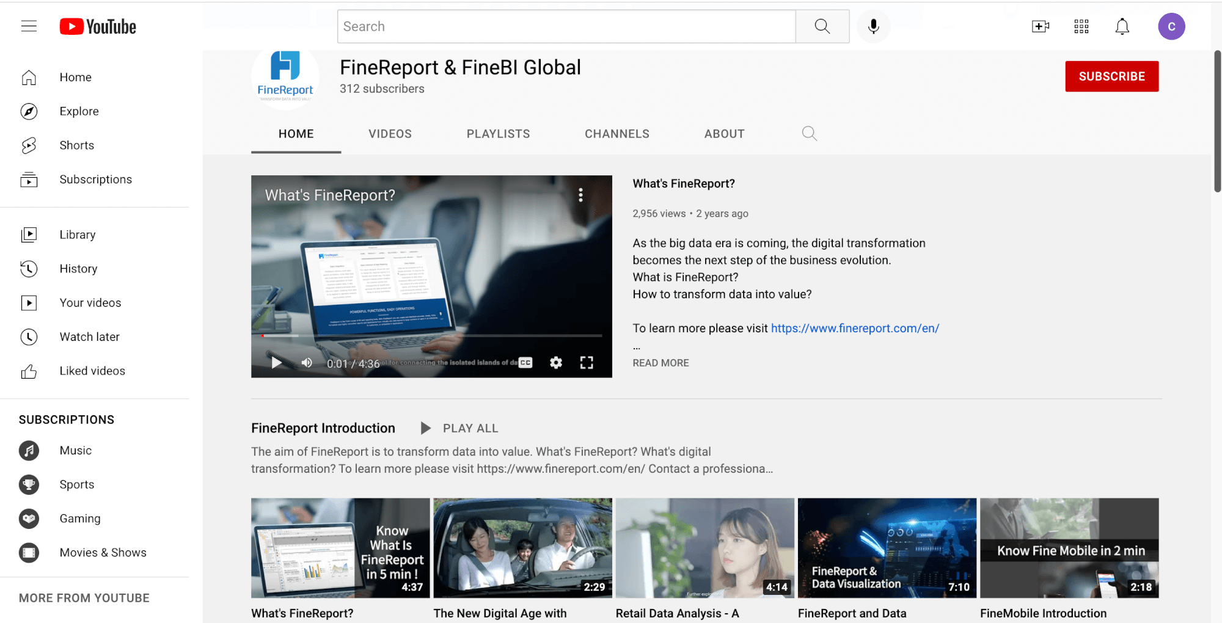Click the FineReport channel avatar

coord(285,77)
